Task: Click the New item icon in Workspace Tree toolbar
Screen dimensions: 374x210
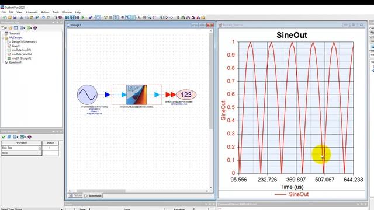Action: (3, 28)
